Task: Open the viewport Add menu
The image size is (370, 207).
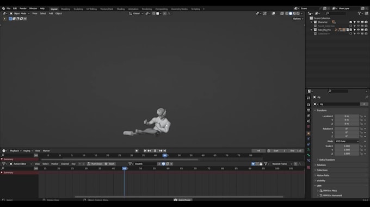Action: click(x=51, y=14)
